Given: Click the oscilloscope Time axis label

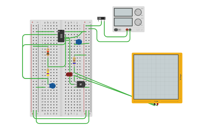Looking at the screenshot, I should click(156, 101).
